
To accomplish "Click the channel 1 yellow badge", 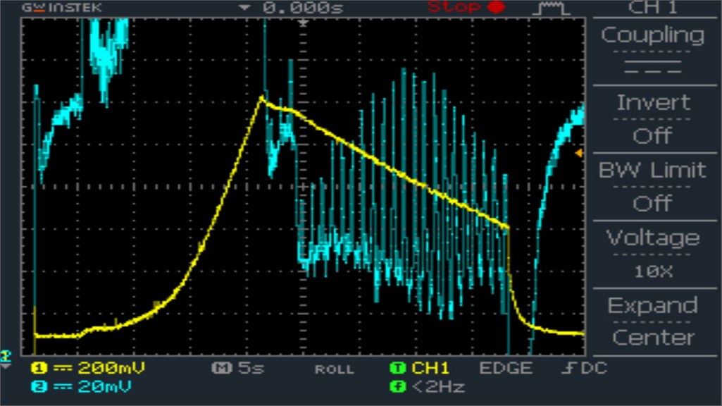I will coord(39,368).
